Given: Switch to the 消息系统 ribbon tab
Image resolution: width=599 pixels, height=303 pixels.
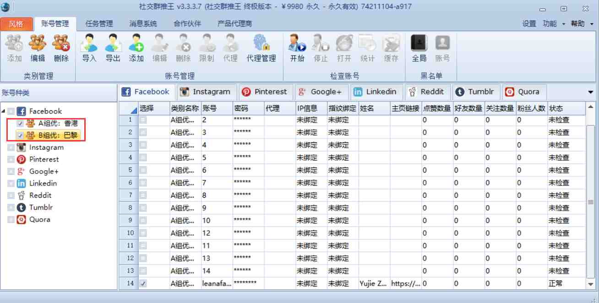Looking at the screenshot, I should tap(143, 23).
